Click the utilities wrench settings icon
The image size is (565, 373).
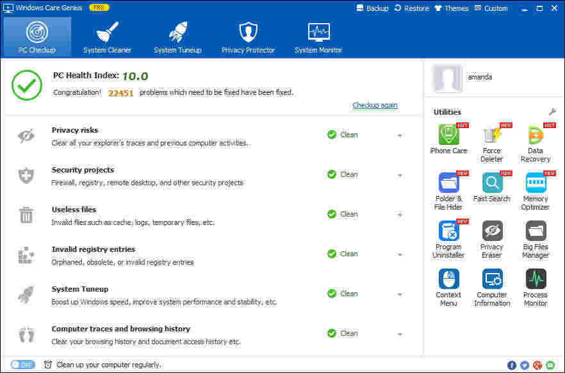(x=552, y=112)
